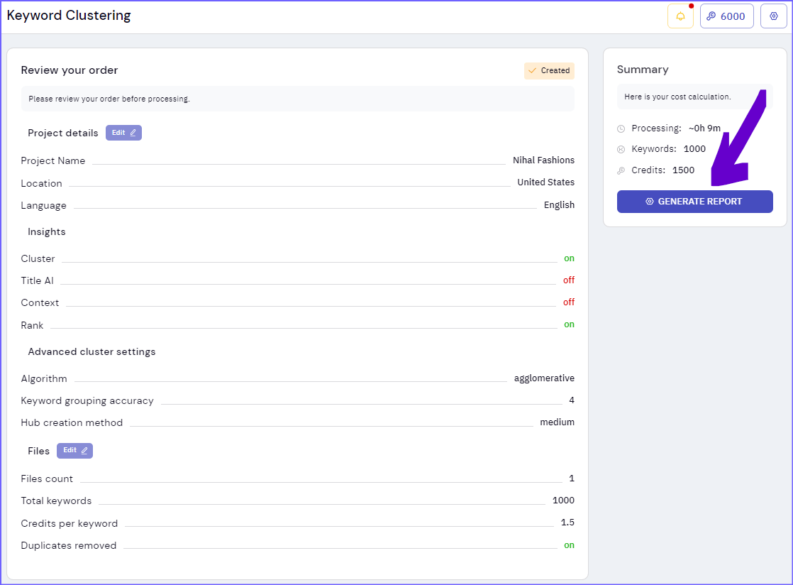Open the settings gear in the header
The width and height of the screenshot is (793, 585).
tap(773, 16)
